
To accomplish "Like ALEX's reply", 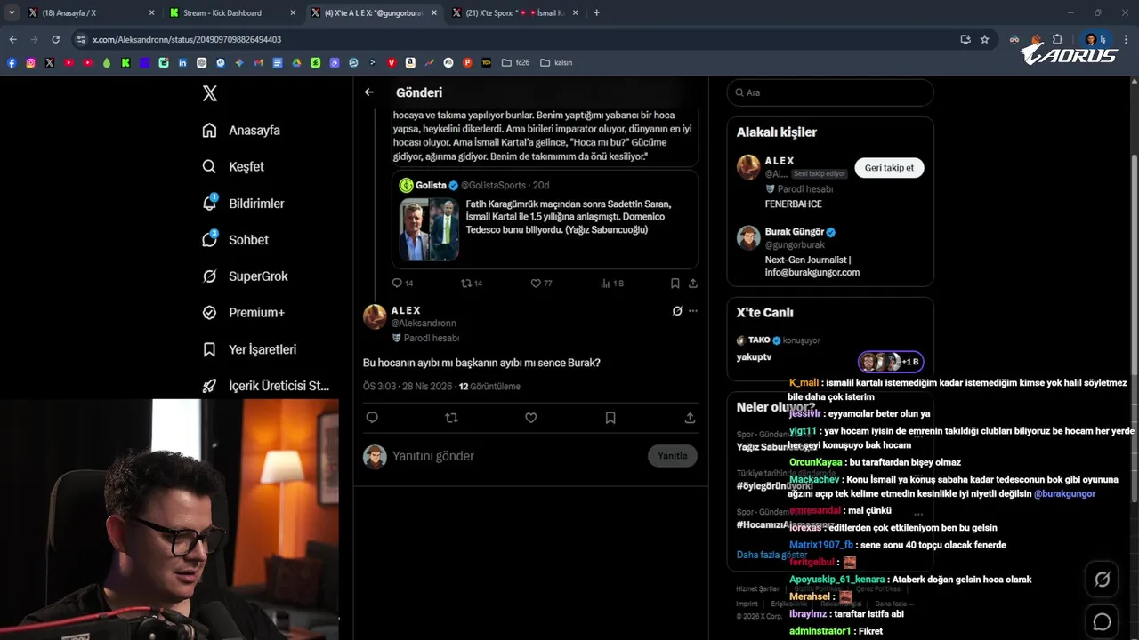I will click(531, 418).
